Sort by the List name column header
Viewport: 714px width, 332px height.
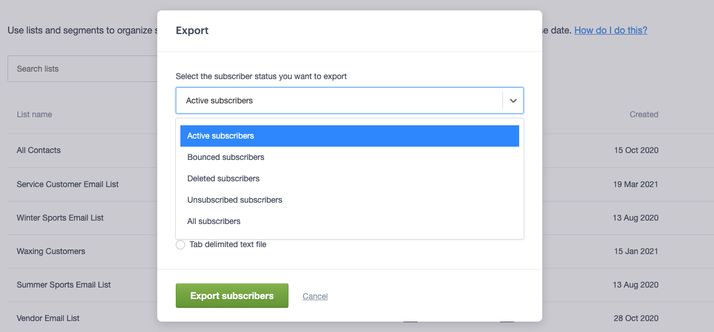[34, 114]
